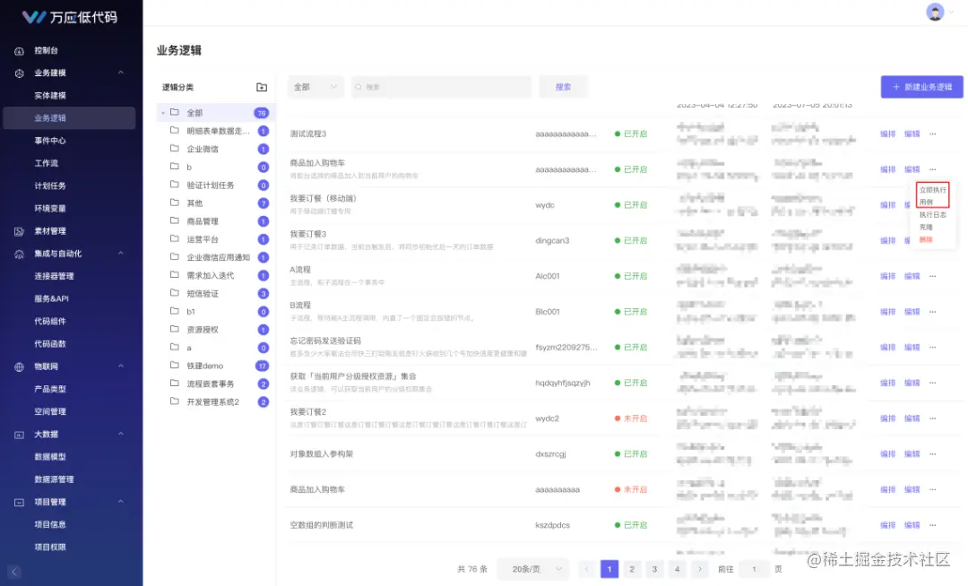折叠业务建模菜单分组
Image resolution: width=968 pixels, height=586 pixels.
(120, 73)
